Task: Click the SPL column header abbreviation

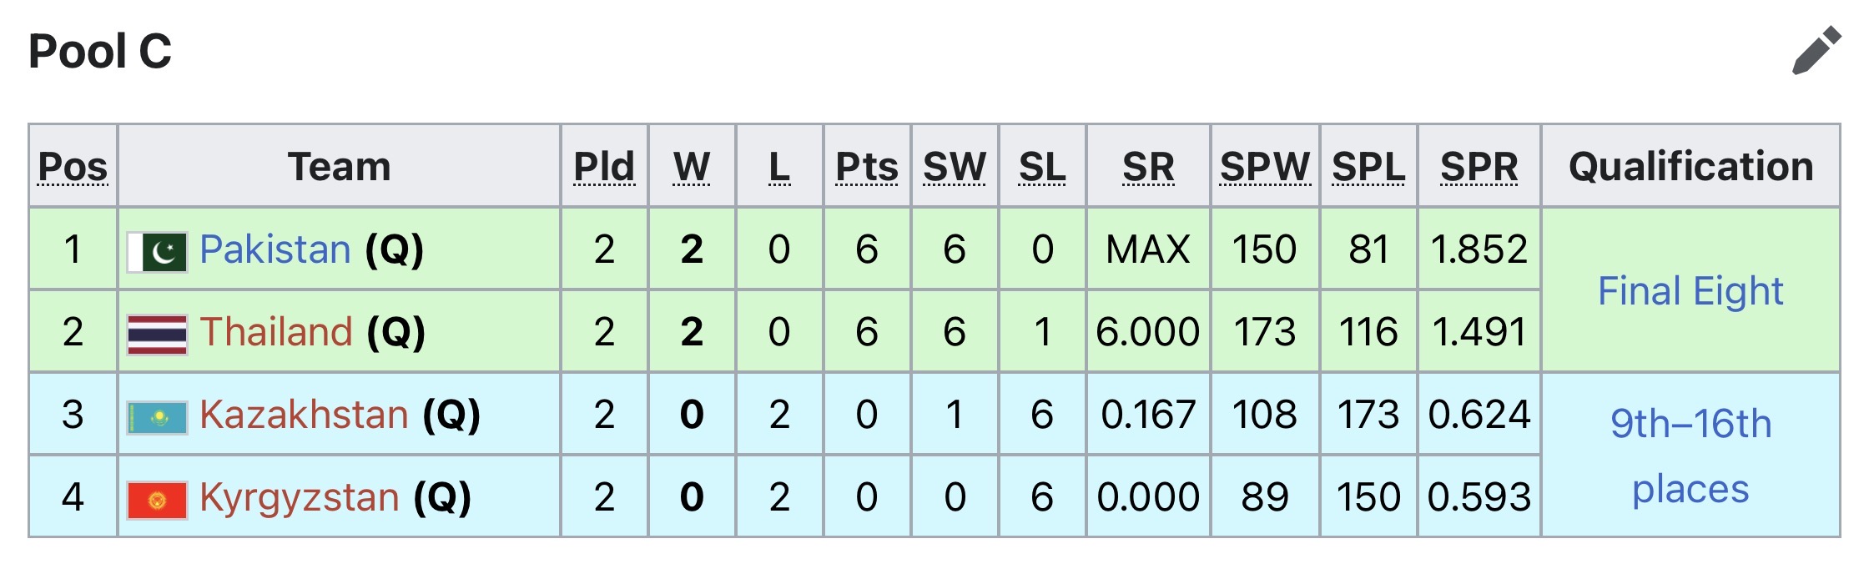Action: pos(1368,167)
